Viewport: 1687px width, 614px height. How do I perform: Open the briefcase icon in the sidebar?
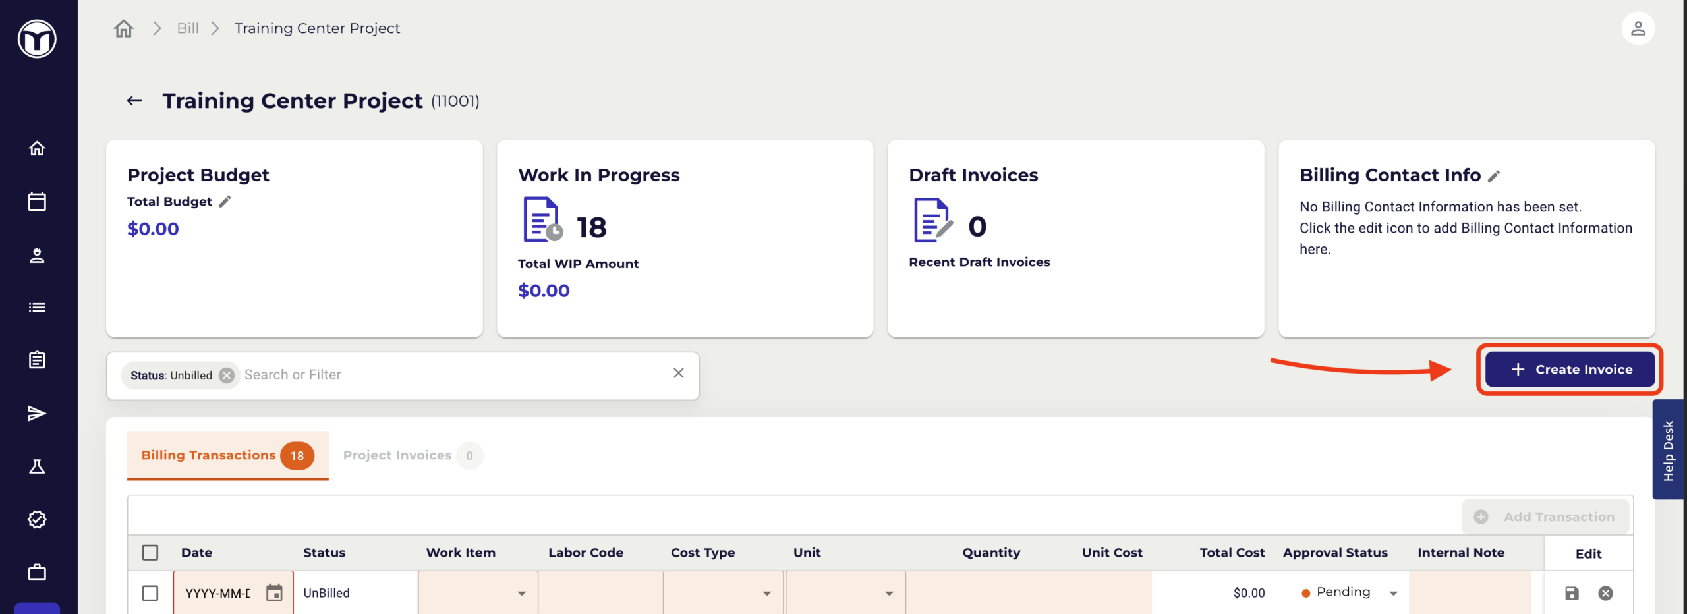click(x=37, y=572)
